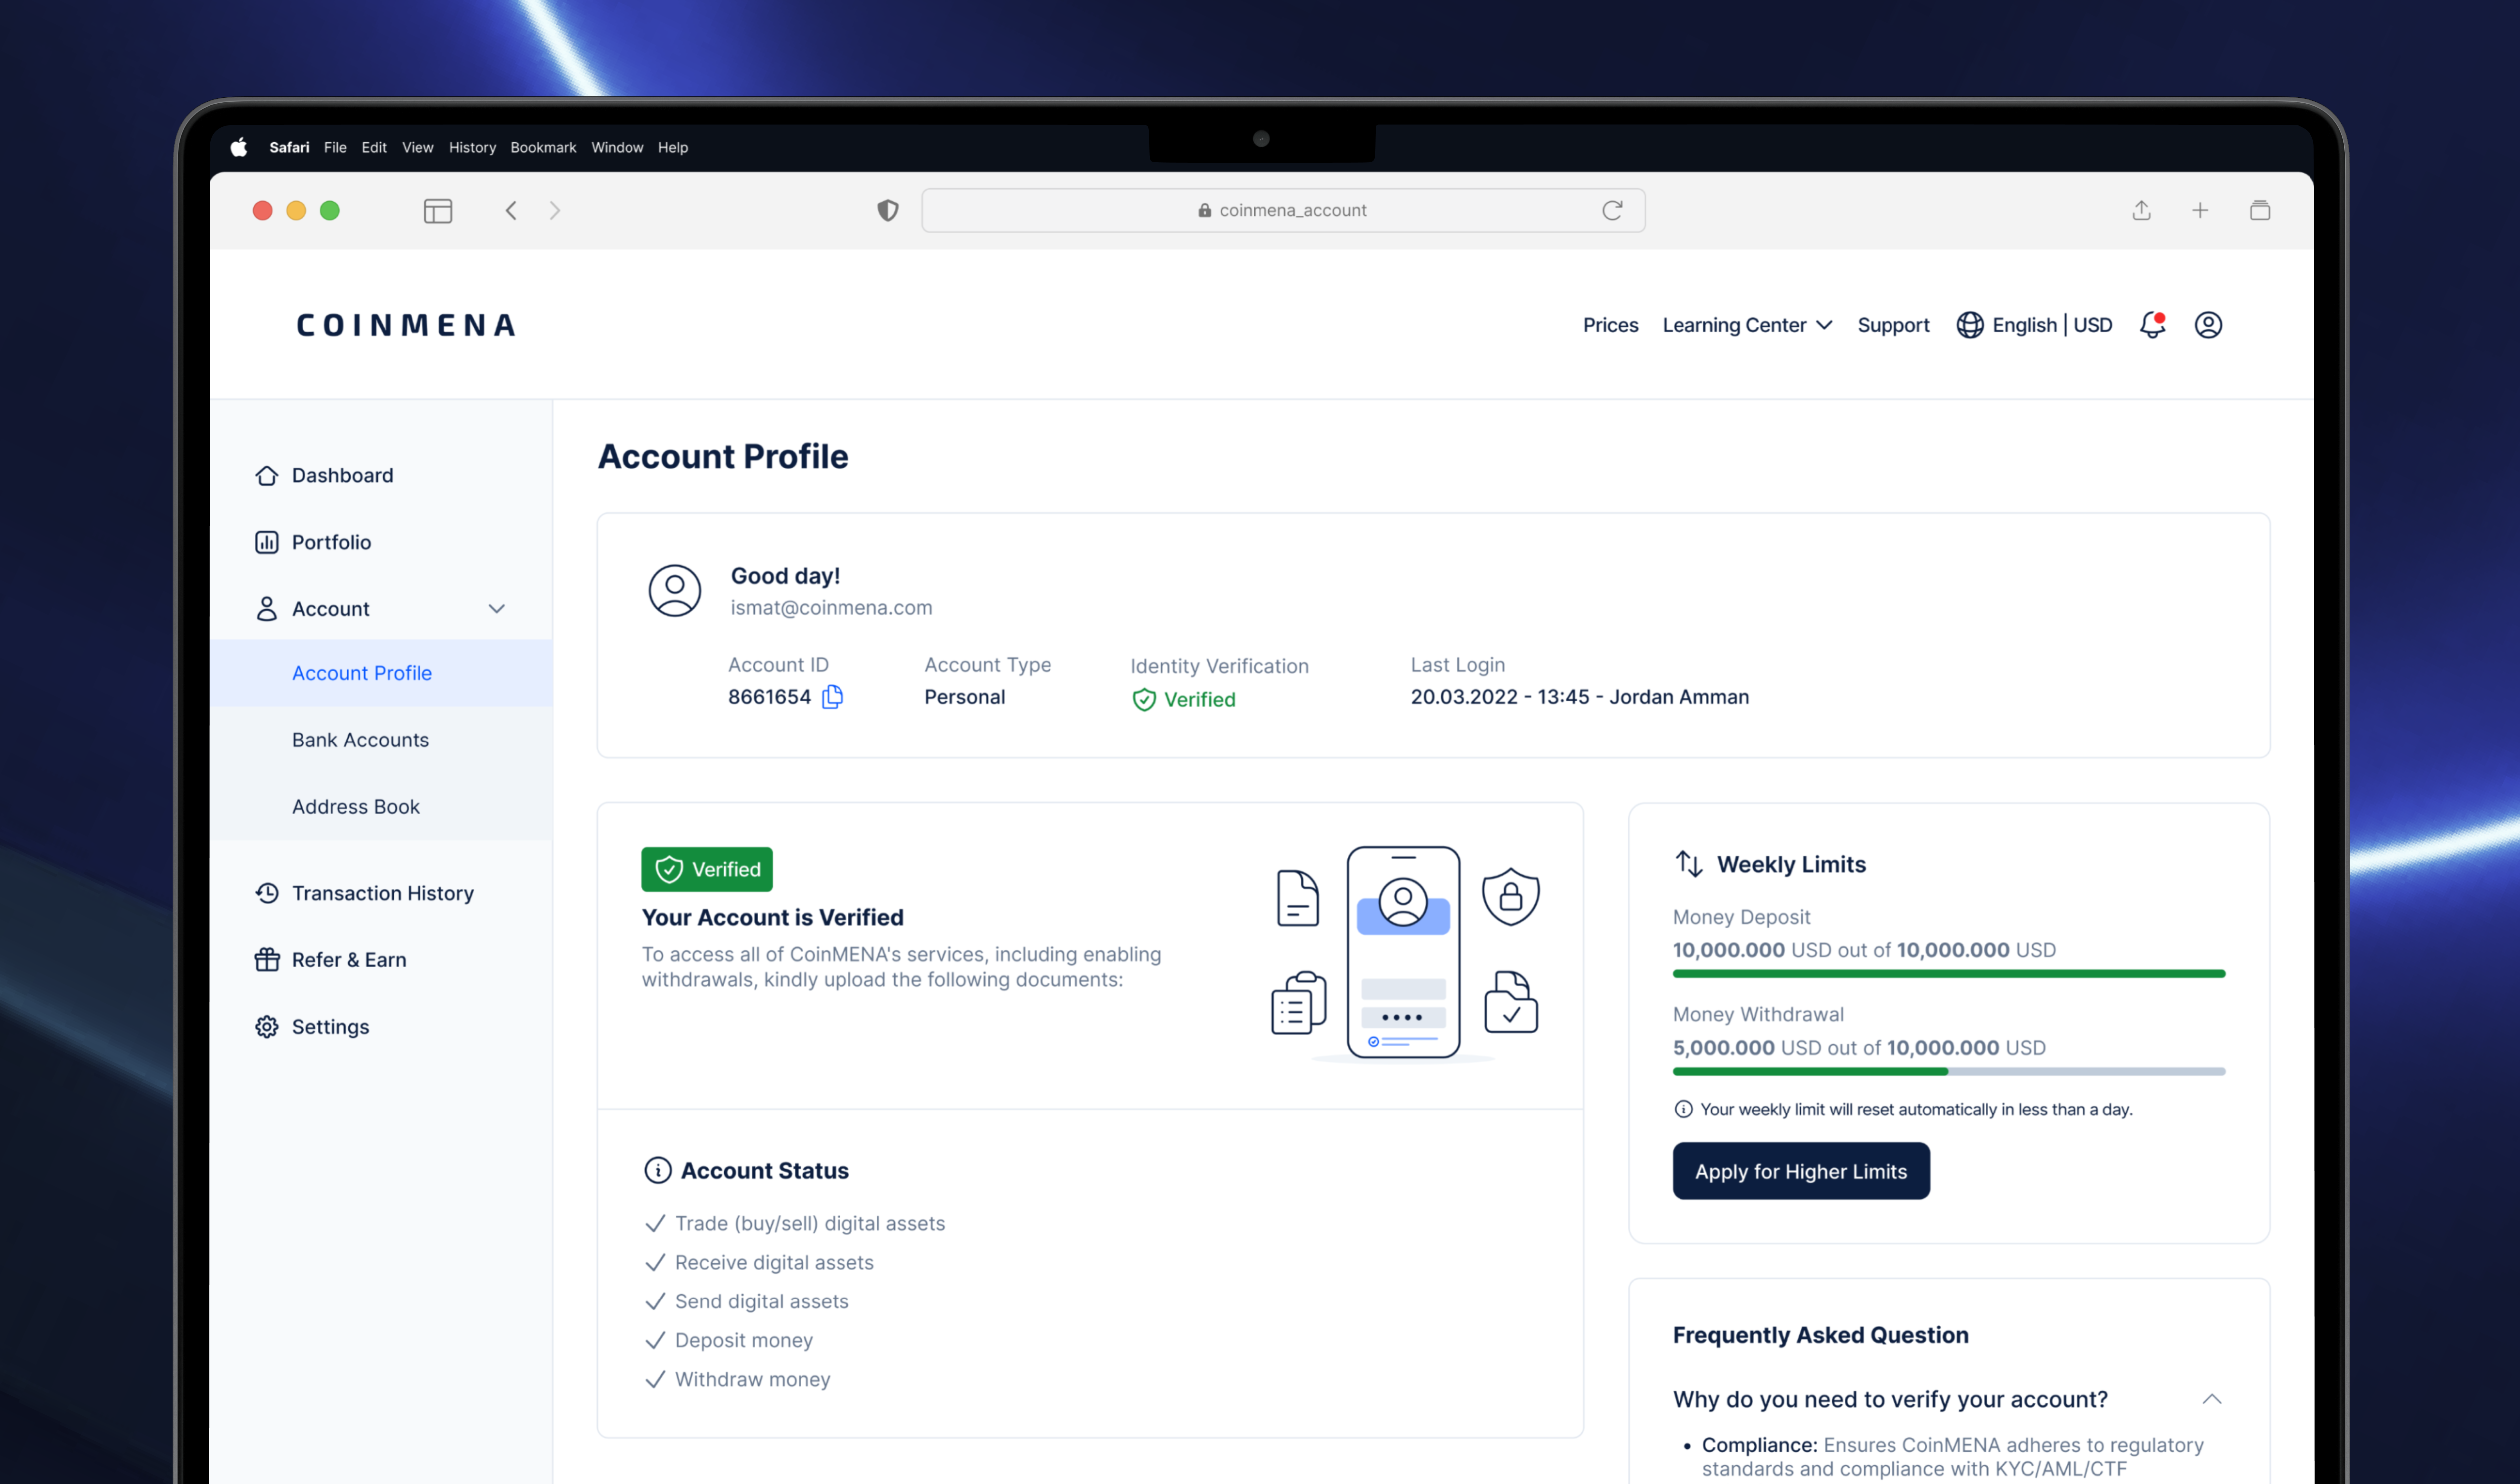2520x1484 pixels.
Task: Select Account Profile in sidebar
Action: (381, 673)
